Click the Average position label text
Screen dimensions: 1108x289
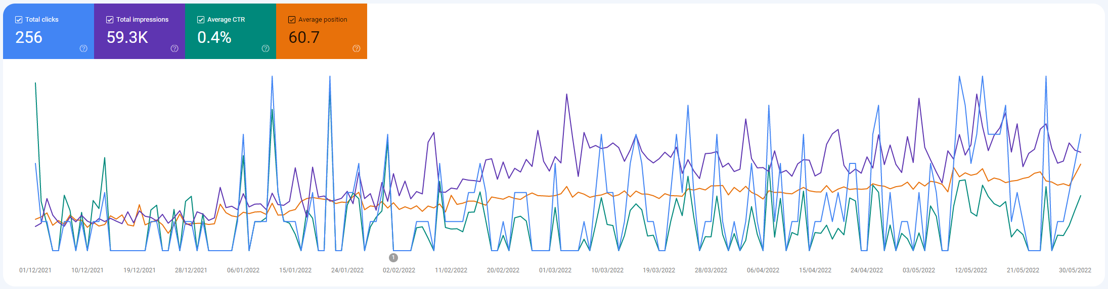(323, 20)
